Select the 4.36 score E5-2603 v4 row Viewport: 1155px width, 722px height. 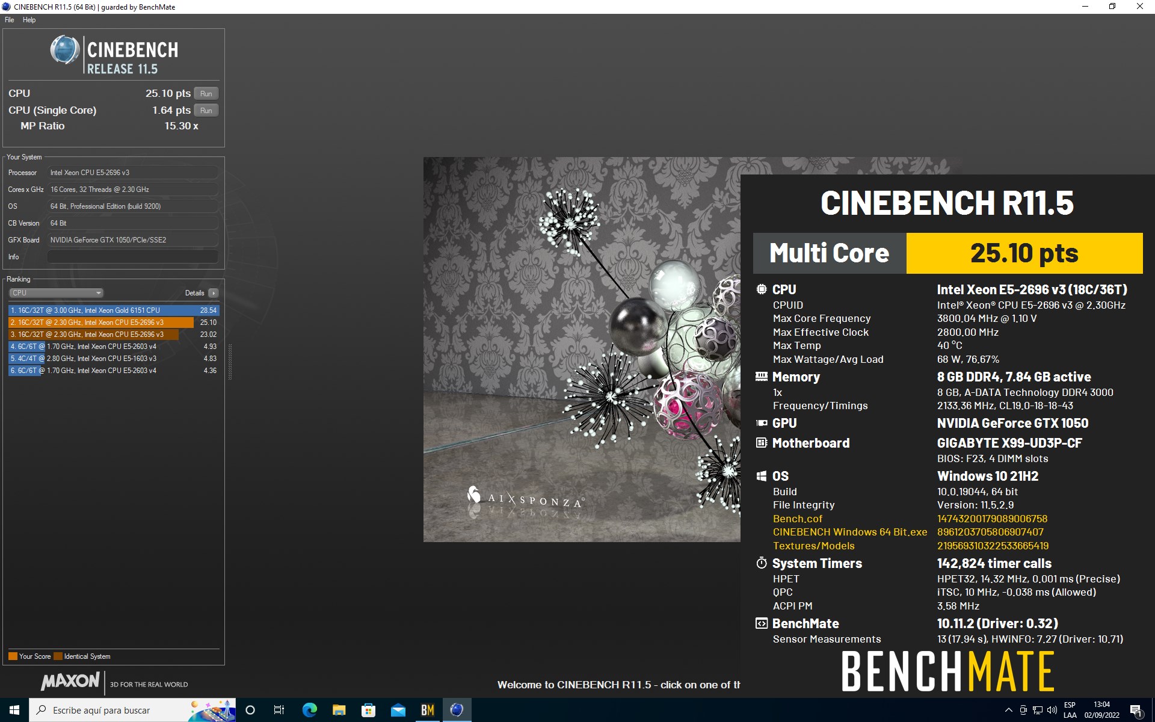(114, 371)
